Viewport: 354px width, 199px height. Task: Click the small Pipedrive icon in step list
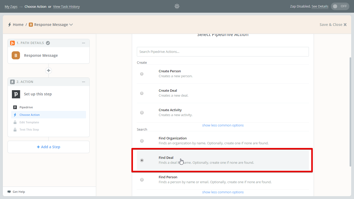(15, 107)
